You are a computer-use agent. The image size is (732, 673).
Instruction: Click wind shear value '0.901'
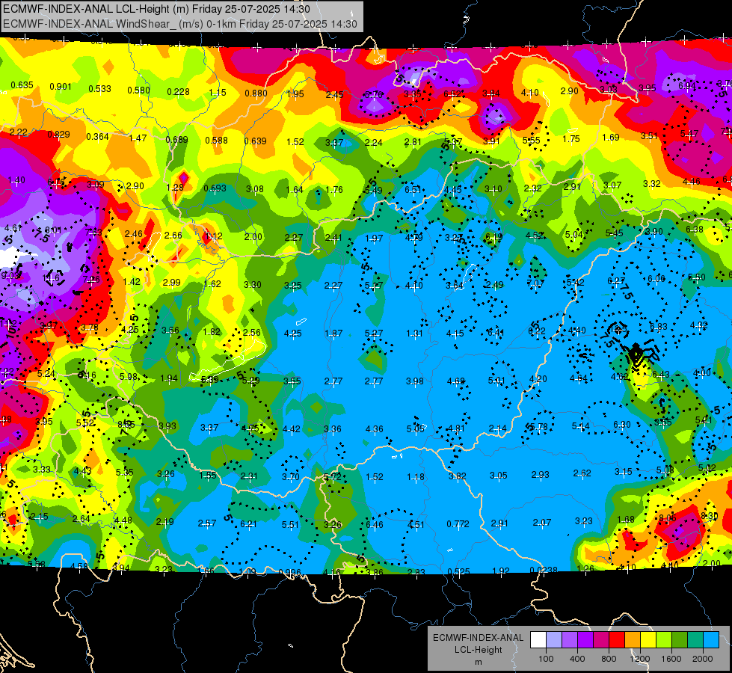coord(61,87)
